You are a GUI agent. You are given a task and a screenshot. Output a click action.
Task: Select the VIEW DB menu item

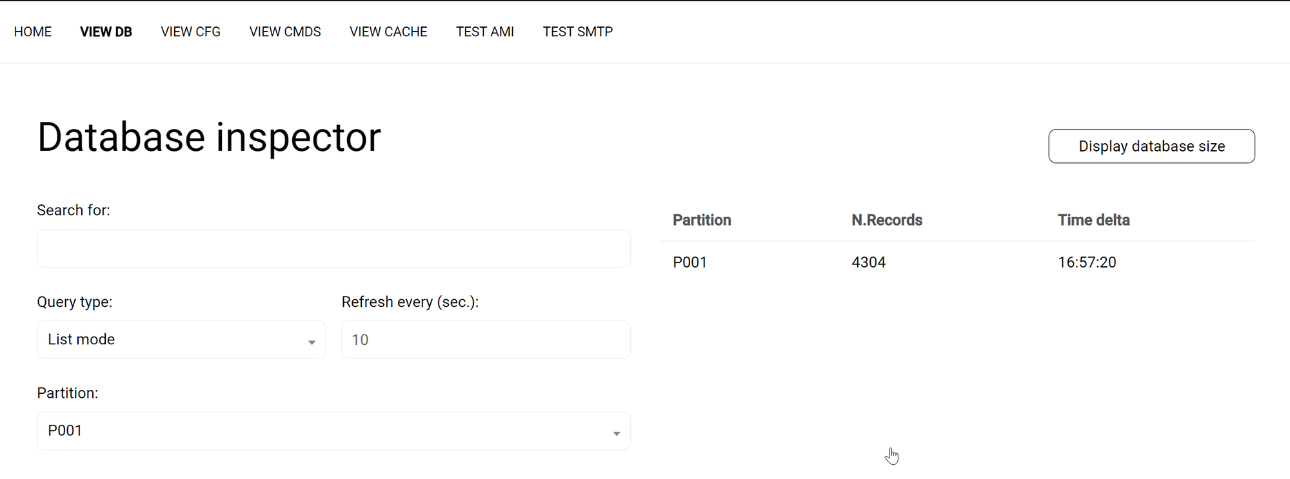click(106, 32)
